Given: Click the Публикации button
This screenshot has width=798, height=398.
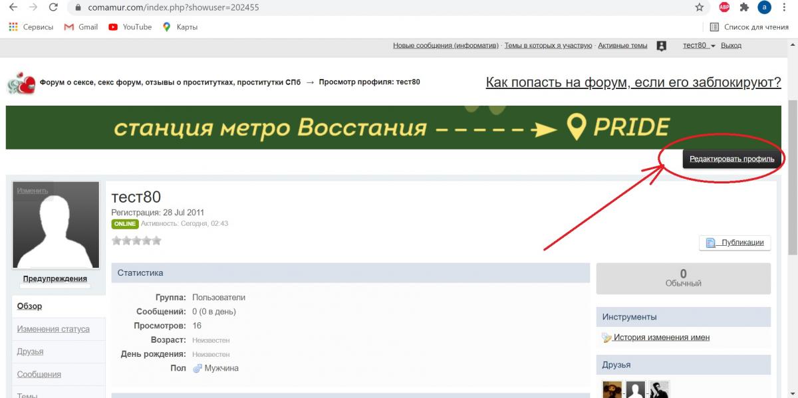Looking at the screenshot, I should pos(735,243).
